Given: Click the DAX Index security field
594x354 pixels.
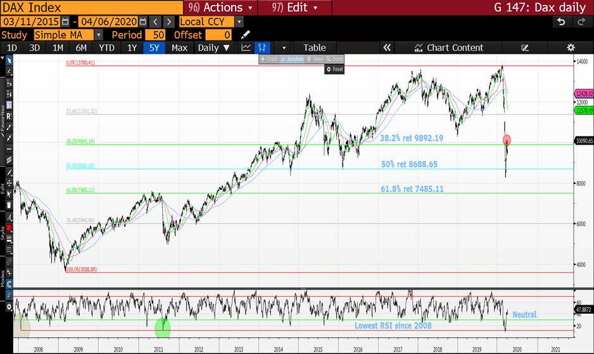Looking at the screenshot, I should (92, 8).
